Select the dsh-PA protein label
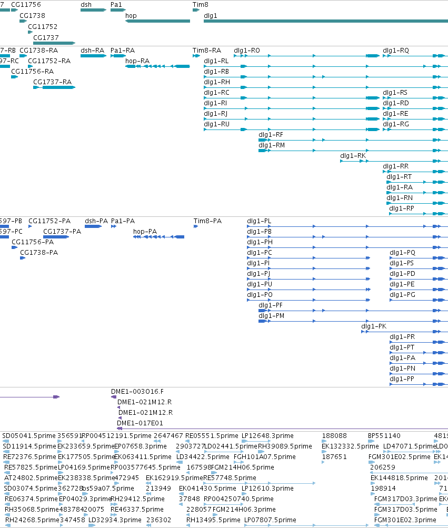Screen dimensions: 448x528 96,221
